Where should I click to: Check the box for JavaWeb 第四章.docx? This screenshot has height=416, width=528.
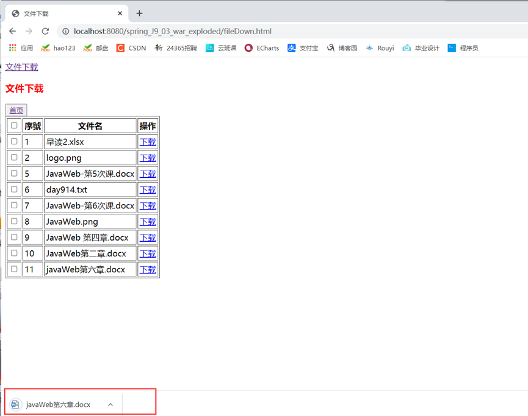[14, 237]
